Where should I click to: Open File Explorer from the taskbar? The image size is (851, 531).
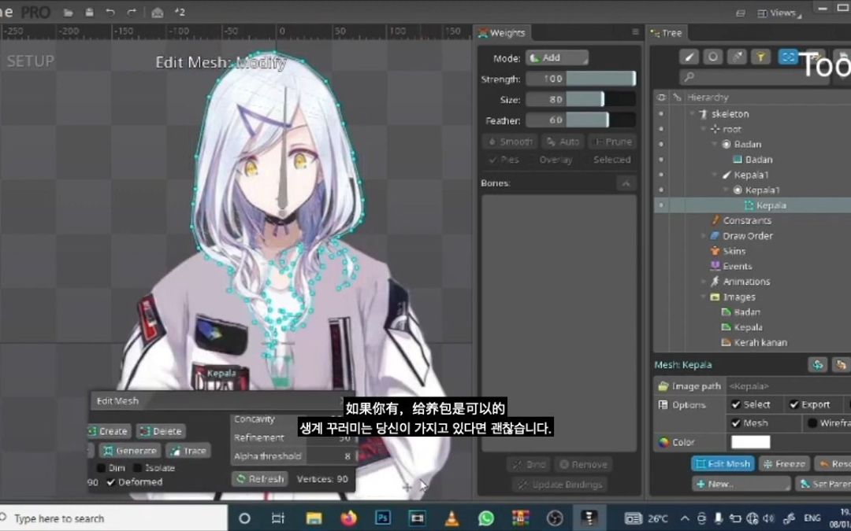coord(314,518)
